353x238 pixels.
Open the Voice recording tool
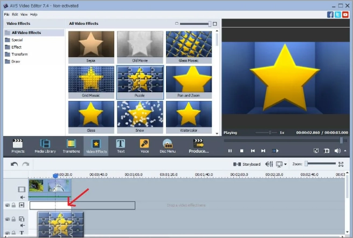[144, 146]
